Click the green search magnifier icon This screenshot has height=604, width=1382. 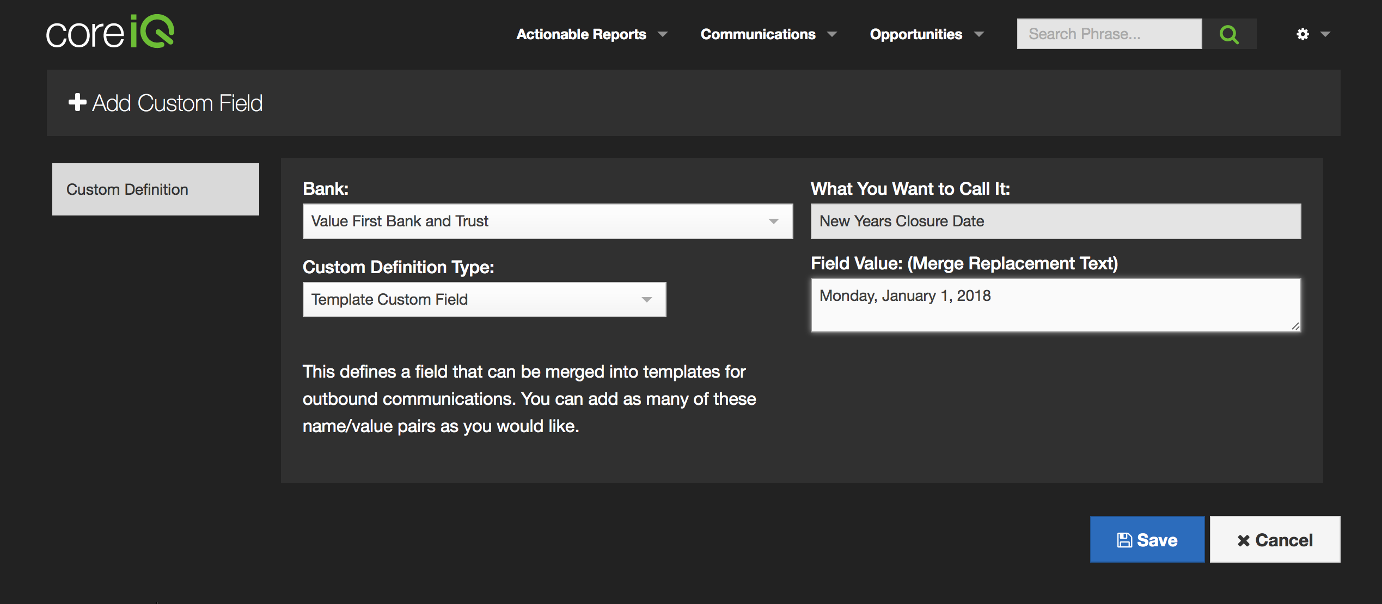[x=1229, y=34]
